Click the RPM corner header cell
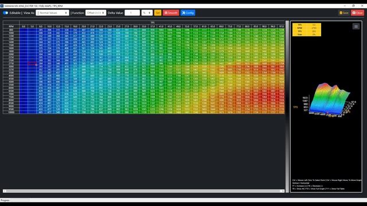 pos(11,27)
